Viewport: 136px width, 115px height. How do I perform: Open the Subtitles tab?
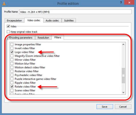click(69, 21)
